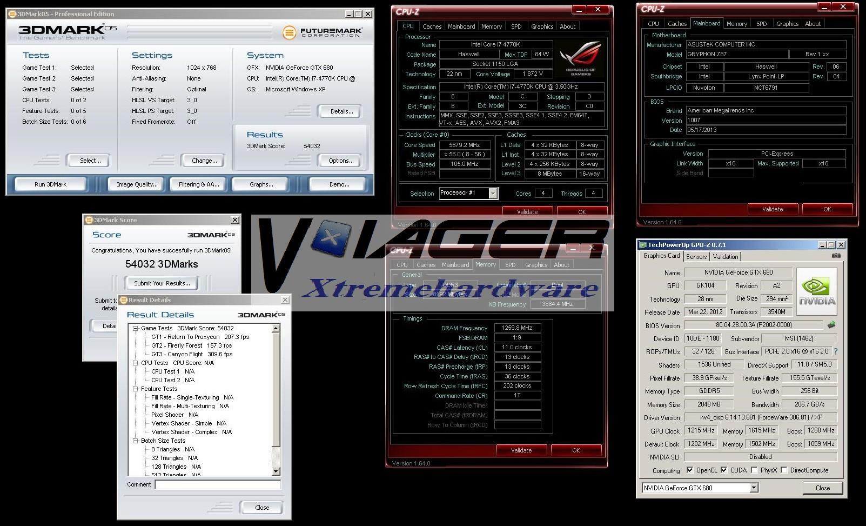The image size is (866, 526).
Task: Open the Validation tab in GPU-Z
Action: 725,257
